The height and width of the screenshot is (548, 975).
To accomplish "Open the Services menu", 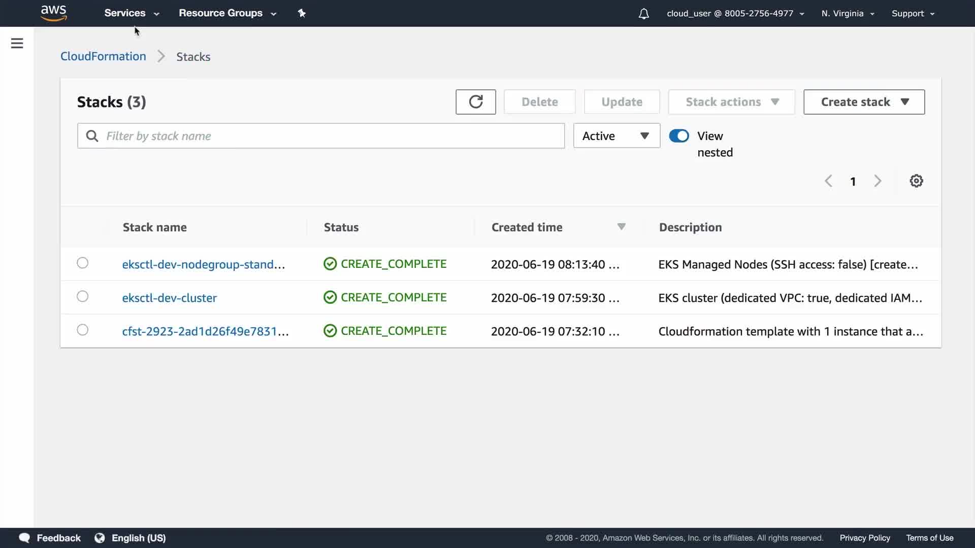I will coord(132,13).
